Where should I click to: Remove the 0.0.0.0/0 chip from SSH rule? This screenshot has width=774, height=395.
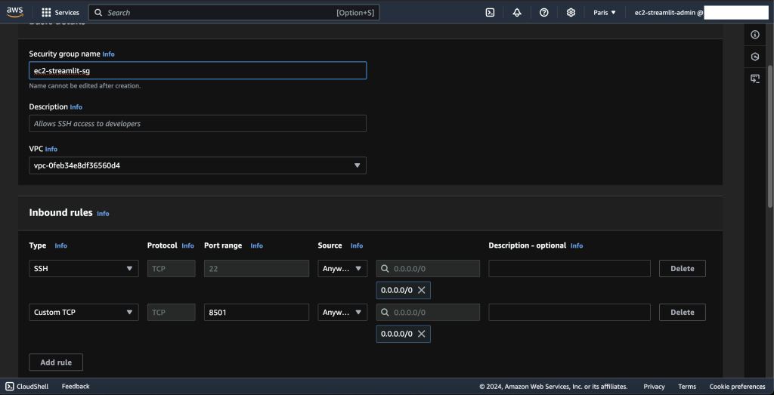click(422, 290)
